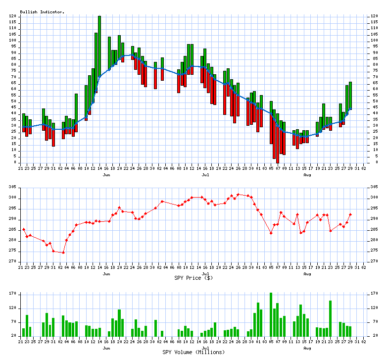The image size is (388, 361).
Task: Select the first SPY price point on left
Action: [23, 229]
